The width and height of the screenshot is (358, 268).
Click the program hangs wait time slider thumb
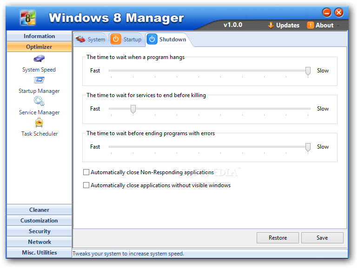click(308, 71)
